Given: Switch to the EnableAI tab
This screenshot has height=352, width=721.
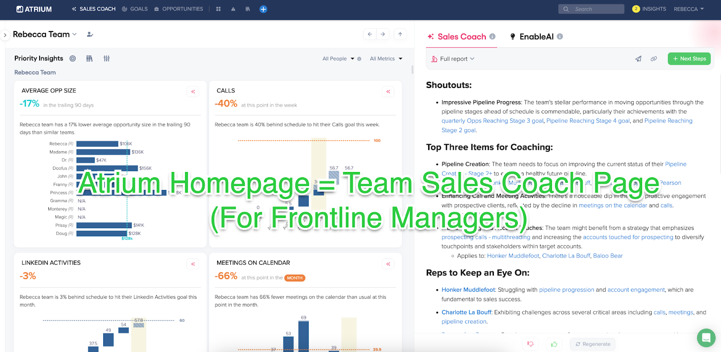Looking at the screenshot, I should pyautogui.click(x=536, y=36).
